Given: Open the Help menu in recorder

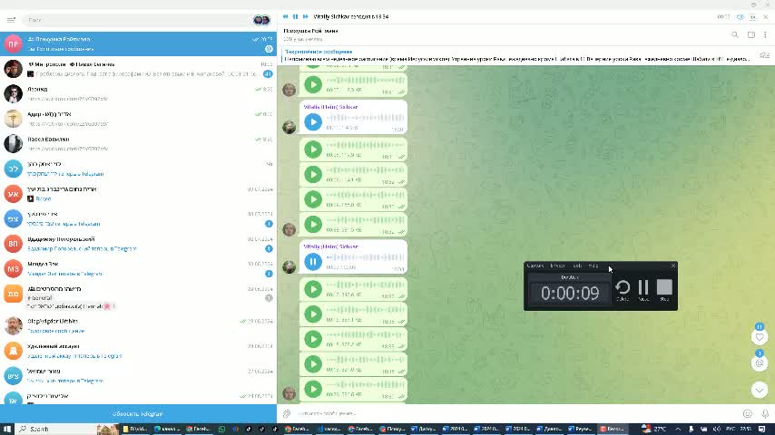Looking at the screenshot, I should click(594, 266).
